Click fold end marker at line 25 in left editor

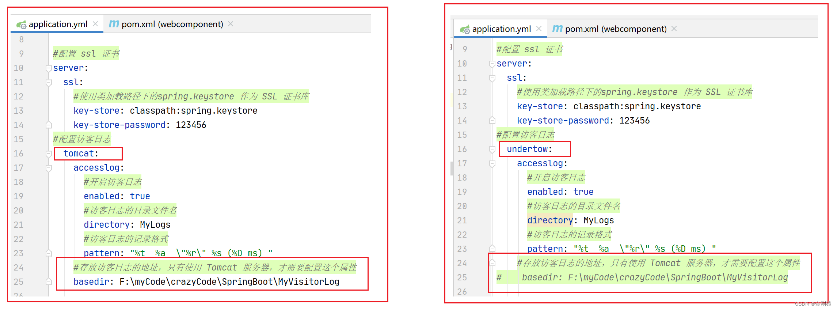(x=49, y=281)
